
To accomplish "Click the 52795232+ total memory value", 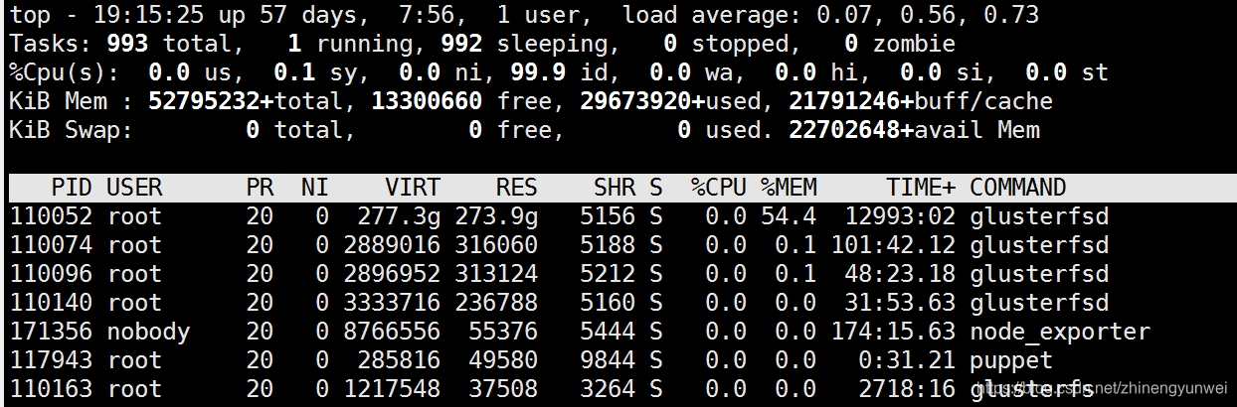I will pos(211,101).
